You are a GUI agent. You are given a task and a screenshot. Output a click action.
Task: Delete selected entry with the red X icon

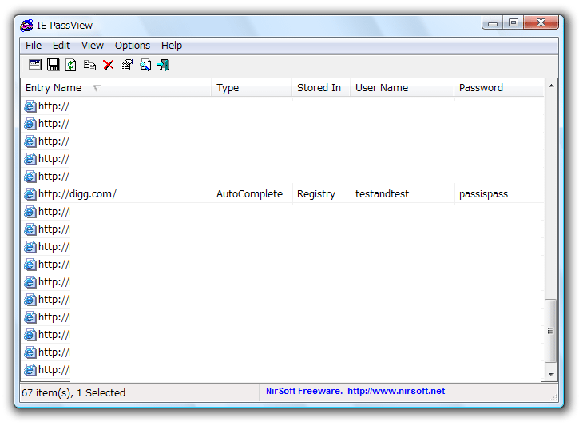tap(108, 65)
